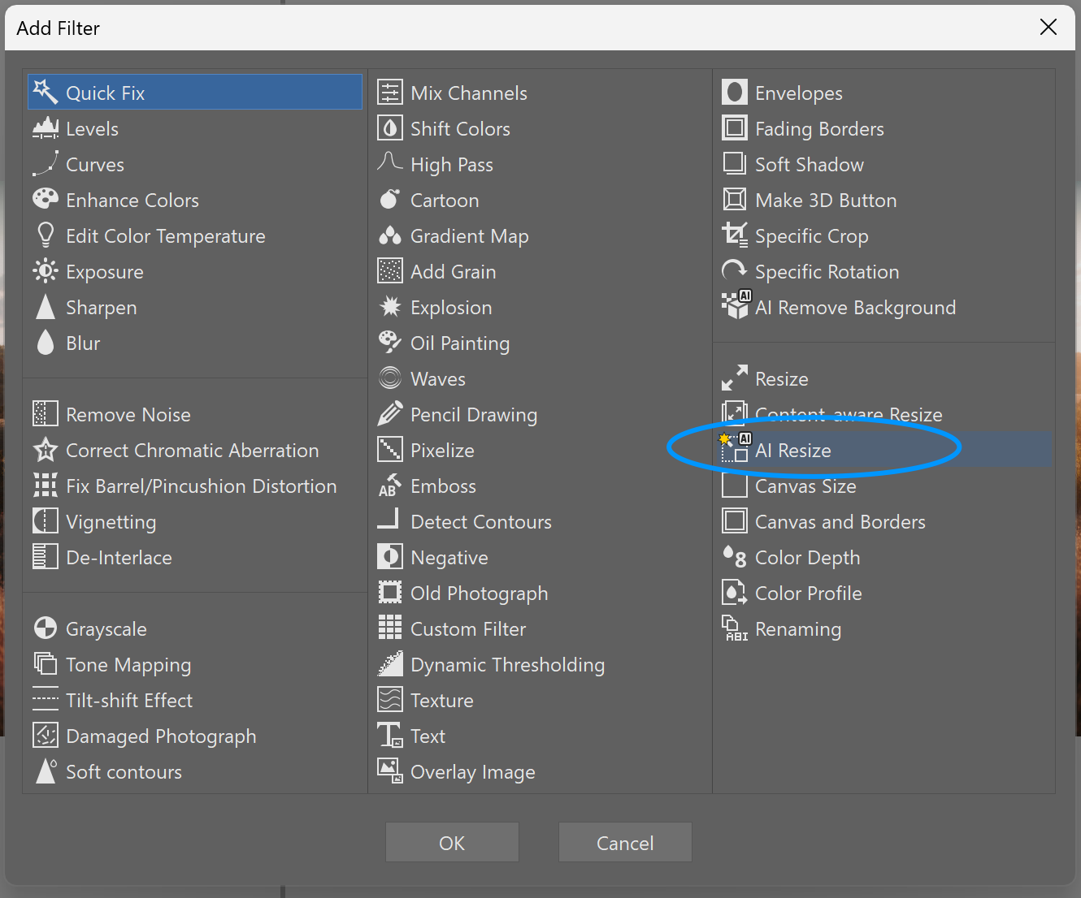1081x898 pixels.
Task: Click the Specific Crop icon
Action: [x=735, y=235]
